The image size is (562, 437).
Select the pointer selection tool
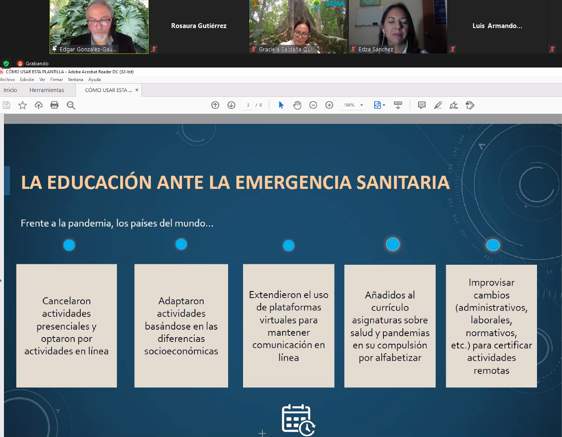(281, 105)
